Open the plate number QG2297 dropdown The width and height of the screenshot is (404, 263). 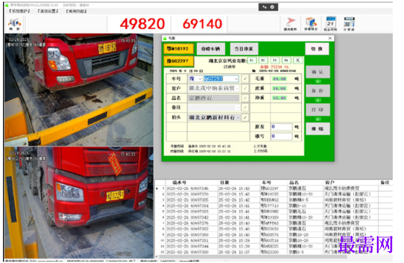pos(236,79)
